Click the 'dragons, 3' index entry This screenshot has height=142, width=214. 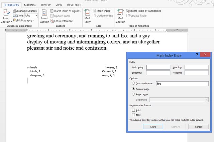click(37, 75)
